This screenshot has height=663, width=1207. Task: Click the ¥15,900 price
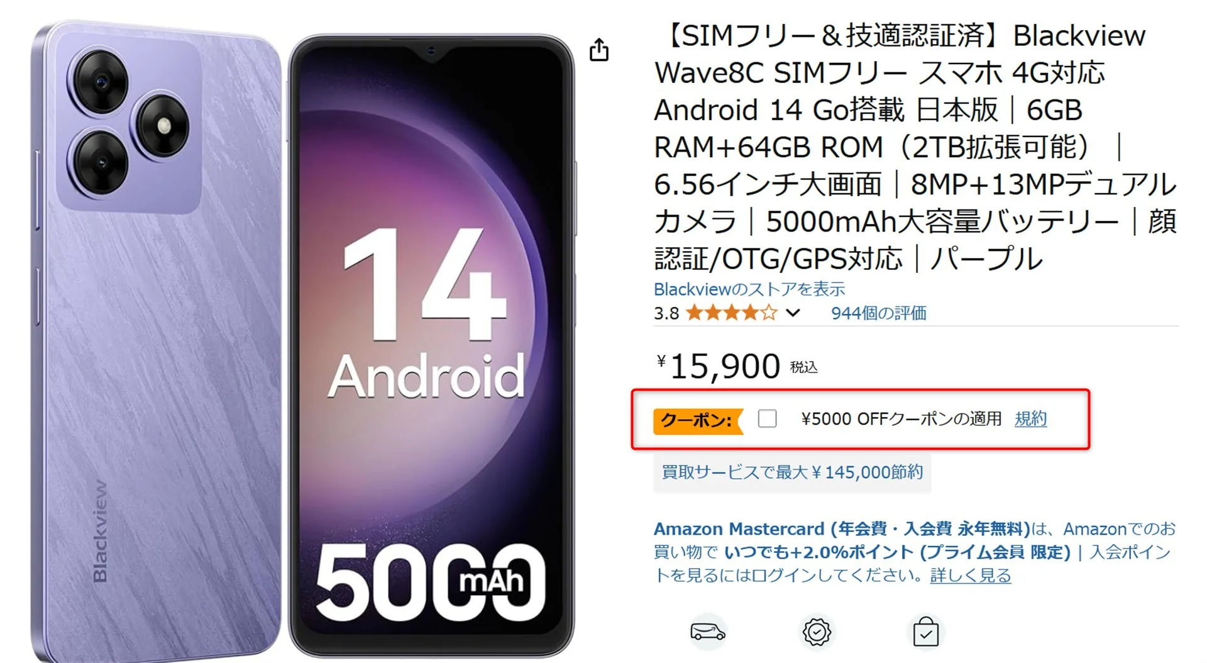pos(719,365)
